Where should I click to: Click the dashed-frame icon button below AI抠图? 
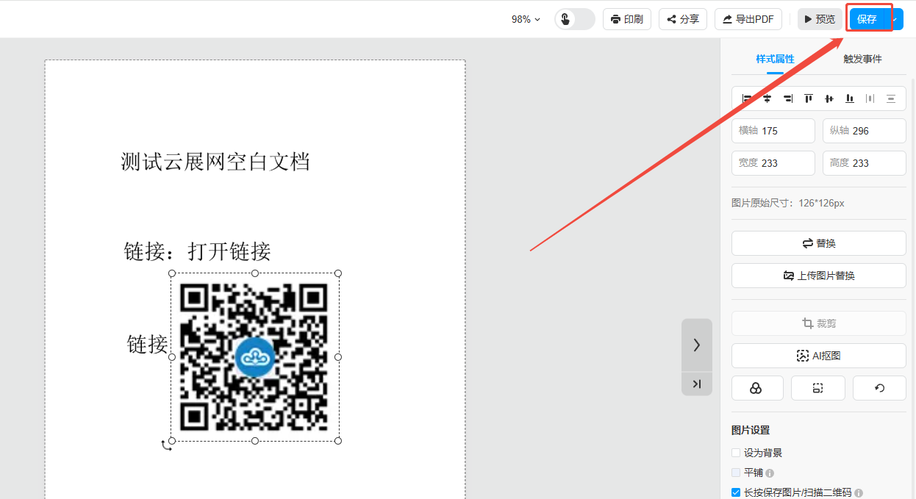click(x=817, y=388)
